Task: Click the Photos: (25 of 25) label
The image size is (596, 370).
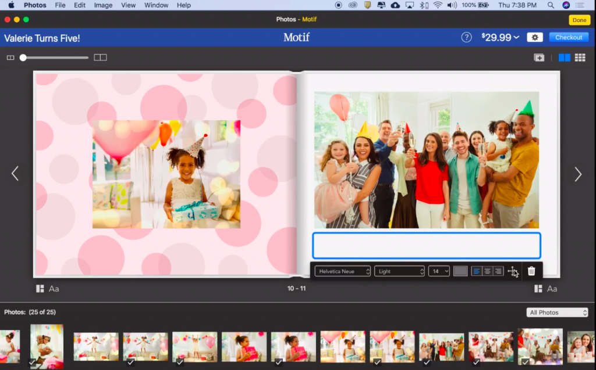Action: click(30, 312)
